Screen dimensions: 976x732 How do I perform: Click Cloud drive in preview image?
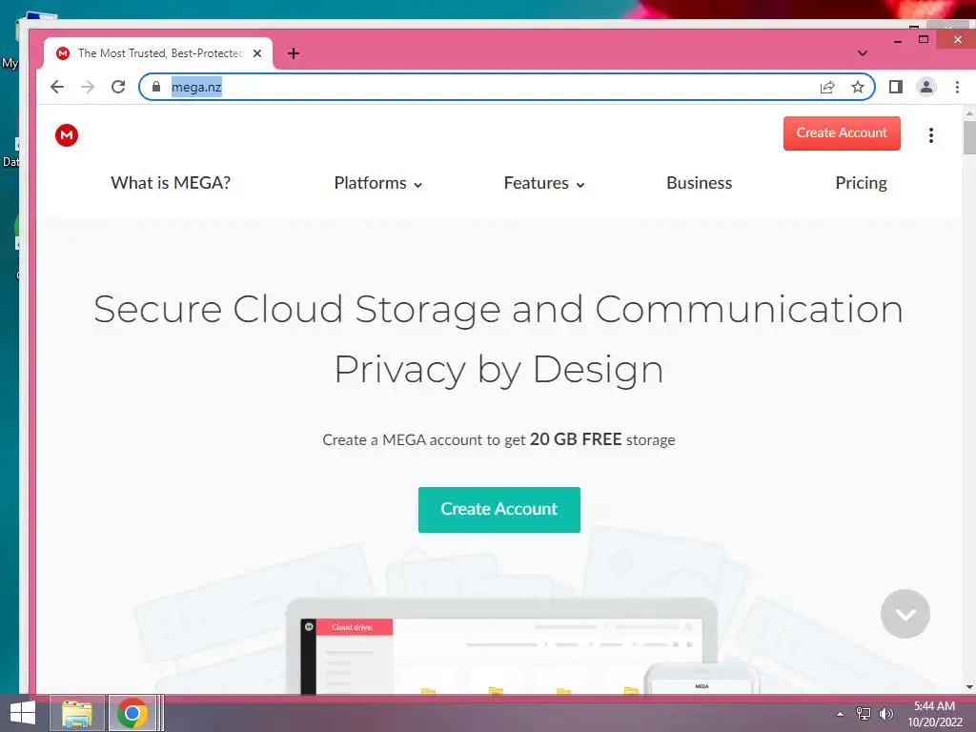pos(352,627)
